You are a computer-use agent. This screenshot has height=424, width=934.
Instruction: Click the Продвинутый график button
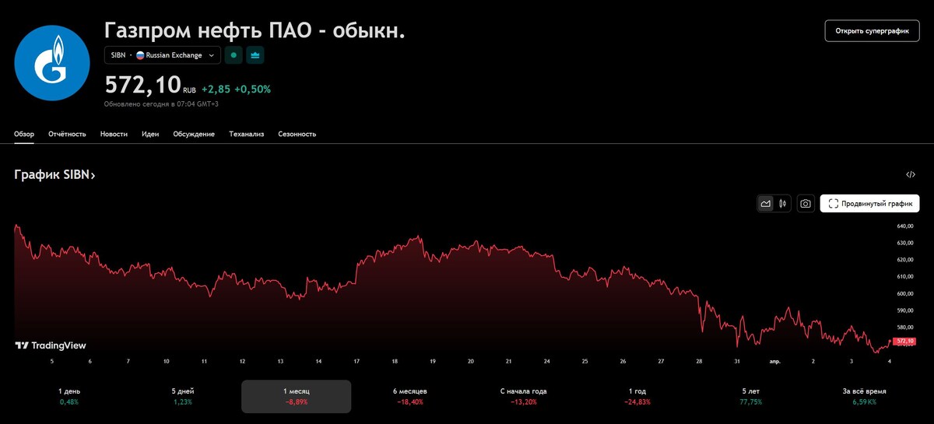tap(870, 204)
